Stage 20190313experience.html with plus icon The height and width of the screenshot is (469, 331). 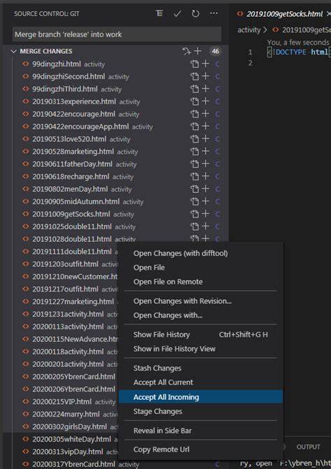(x=205, y=101)
